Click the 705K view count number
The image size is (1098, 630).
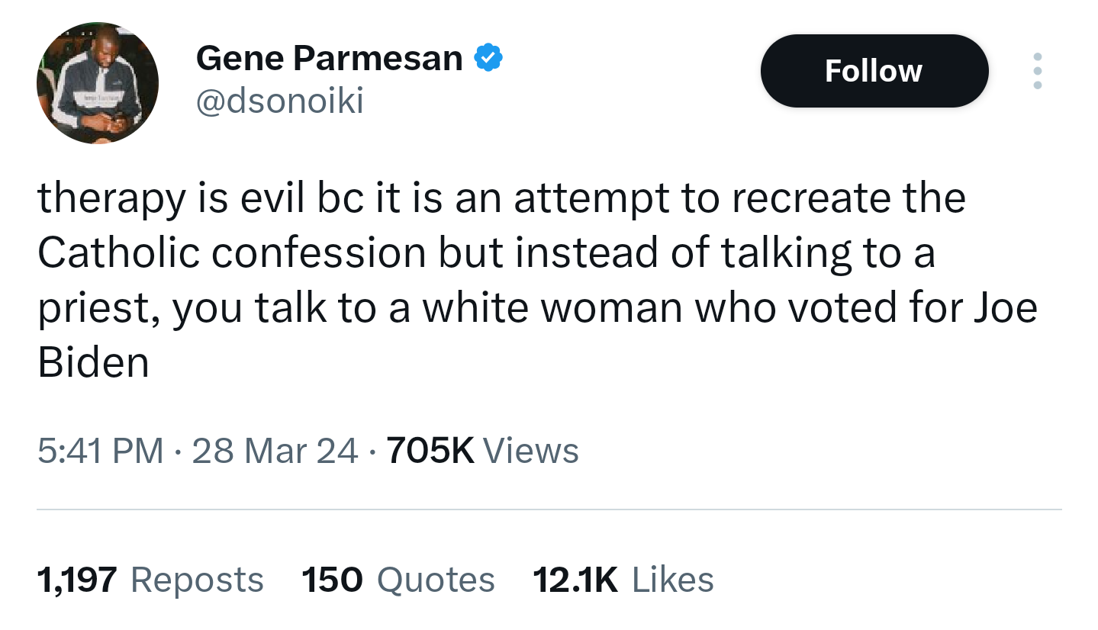430,451
